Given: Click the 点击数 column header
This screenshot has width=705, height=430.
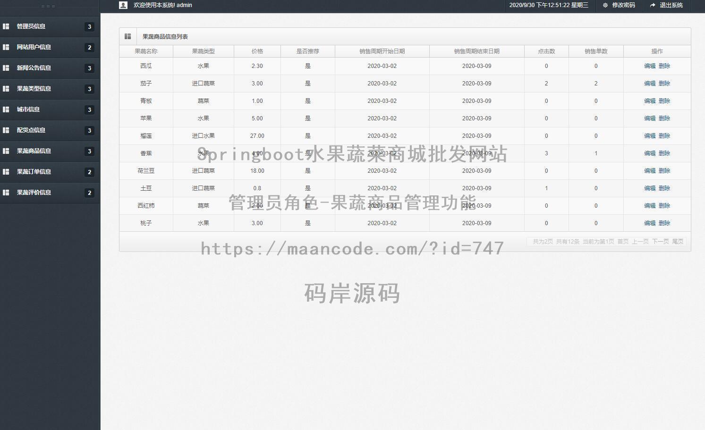Looking at the screenshot, I should click(546, 51).
